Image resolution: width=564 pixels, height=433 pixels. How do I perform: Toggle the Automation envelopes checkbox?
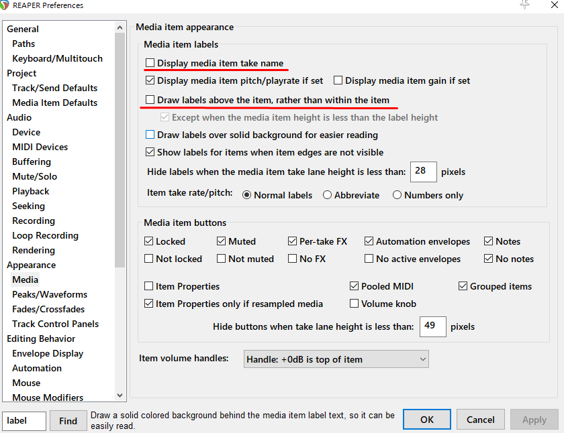[369, 241]
